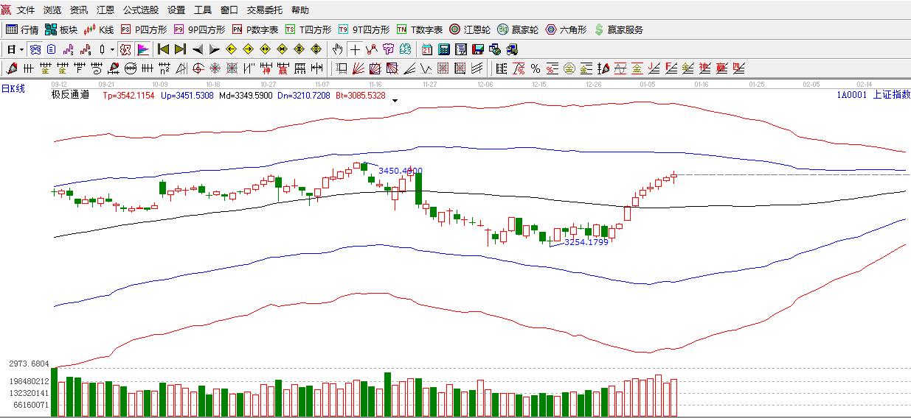Viewport: 911px width, 418px height.
Task: Open the 交易委托 menu
Action: (264, 10)
